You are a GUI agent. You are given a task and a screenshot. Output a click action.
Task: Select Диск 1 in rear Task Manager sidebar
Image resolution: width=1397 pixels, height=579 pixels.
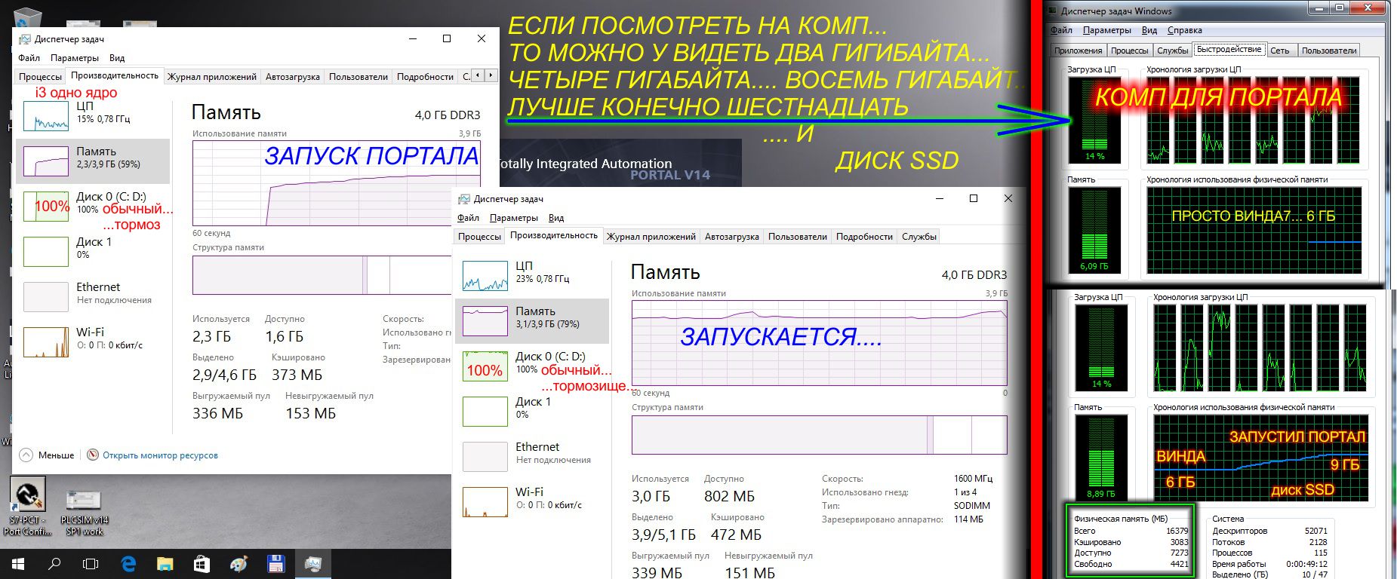(x=93, y=251)
